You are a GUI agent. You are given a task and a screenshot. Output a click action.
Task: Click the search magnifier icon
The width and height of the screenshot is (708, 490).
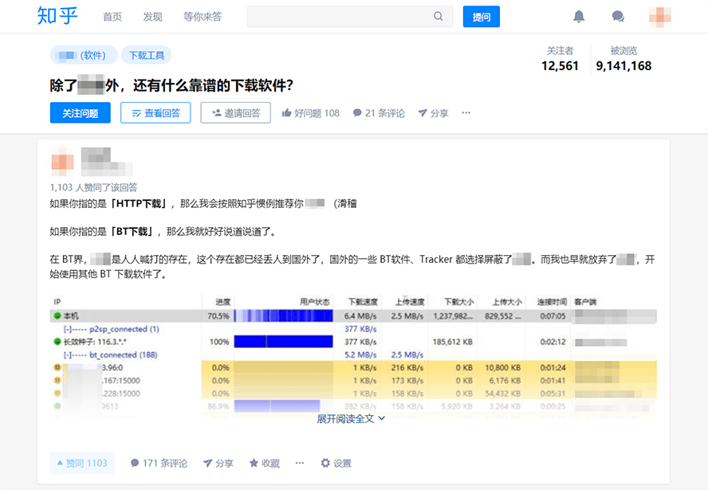click(439, 17)
